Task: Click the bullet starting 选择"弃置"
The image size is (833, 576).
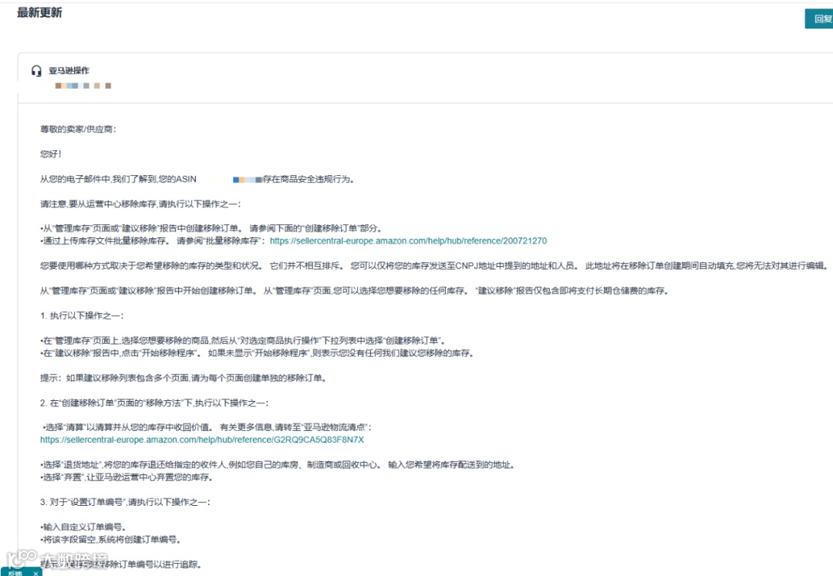Action: tap(126, 477)
